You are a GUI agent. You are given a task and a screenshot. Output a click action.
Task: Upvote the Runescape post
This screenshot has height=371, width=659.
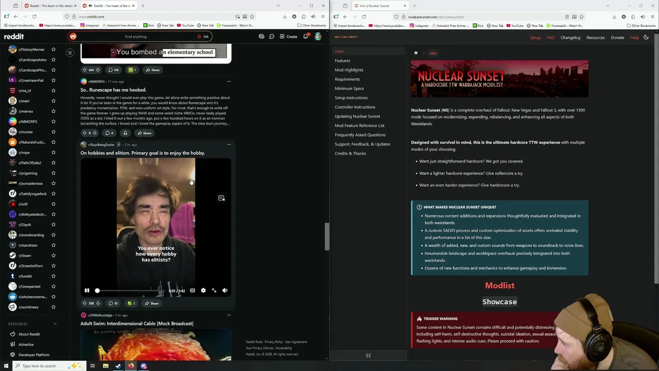point(84,133)
